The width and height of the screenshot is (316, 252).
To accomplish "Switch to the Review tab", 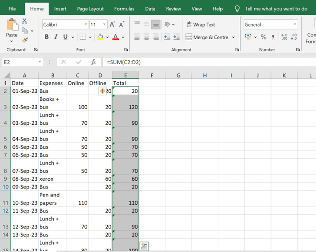I will coord(173,9).
